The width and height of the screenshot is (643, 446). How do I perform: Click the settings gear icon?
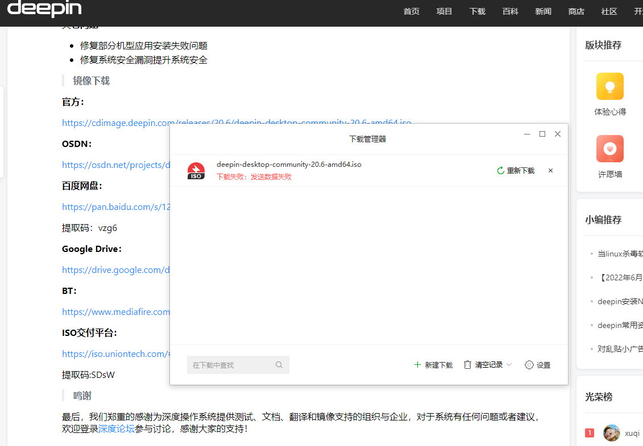529,365
